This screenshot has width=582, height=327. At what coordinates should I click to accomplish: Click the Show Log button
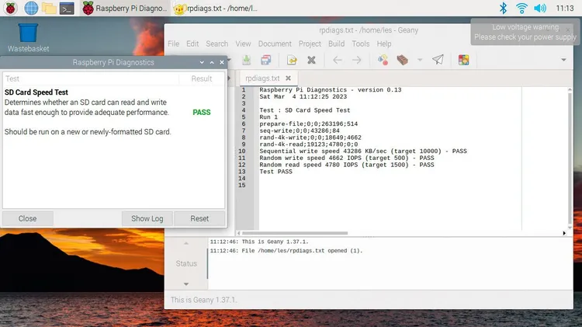[x=147, y=218]
